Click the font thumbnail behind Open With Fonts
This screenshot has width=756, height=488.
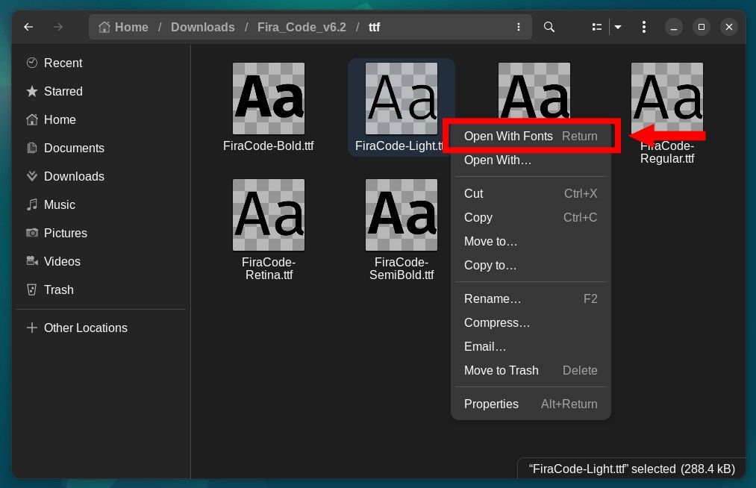[x=534, y=90]
